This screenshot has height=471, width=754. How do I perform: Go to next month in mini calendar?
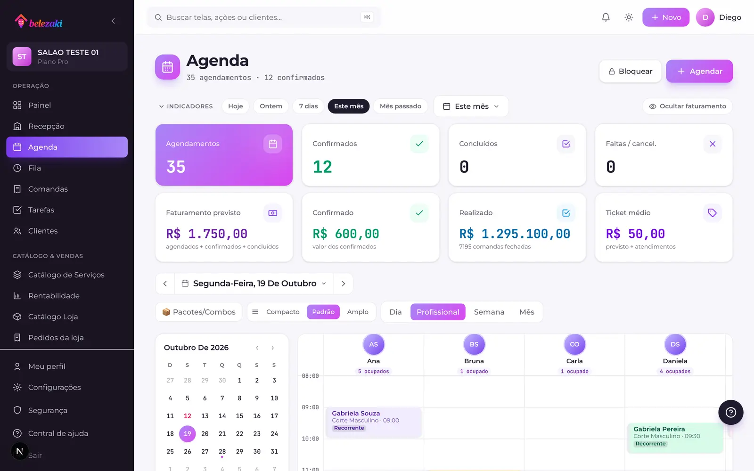272,348
